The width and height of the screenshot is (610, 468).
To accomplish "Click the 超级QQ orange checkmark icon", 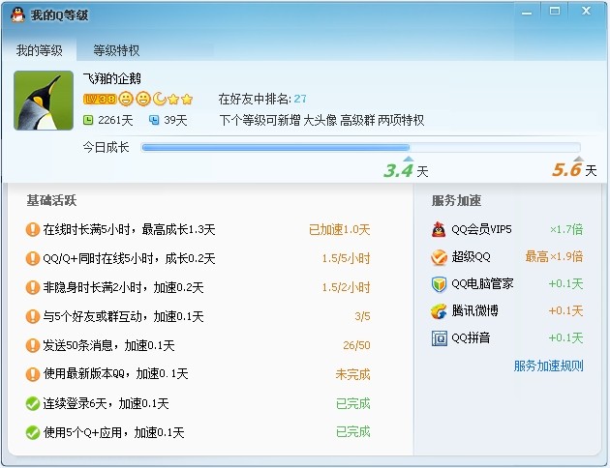I will 439,256.
